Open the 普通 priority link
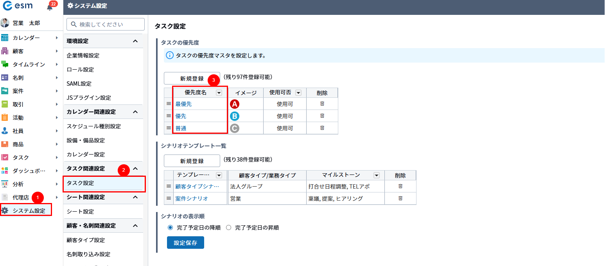This screenshot has height=266, width=605. click(x=181, y=128)
